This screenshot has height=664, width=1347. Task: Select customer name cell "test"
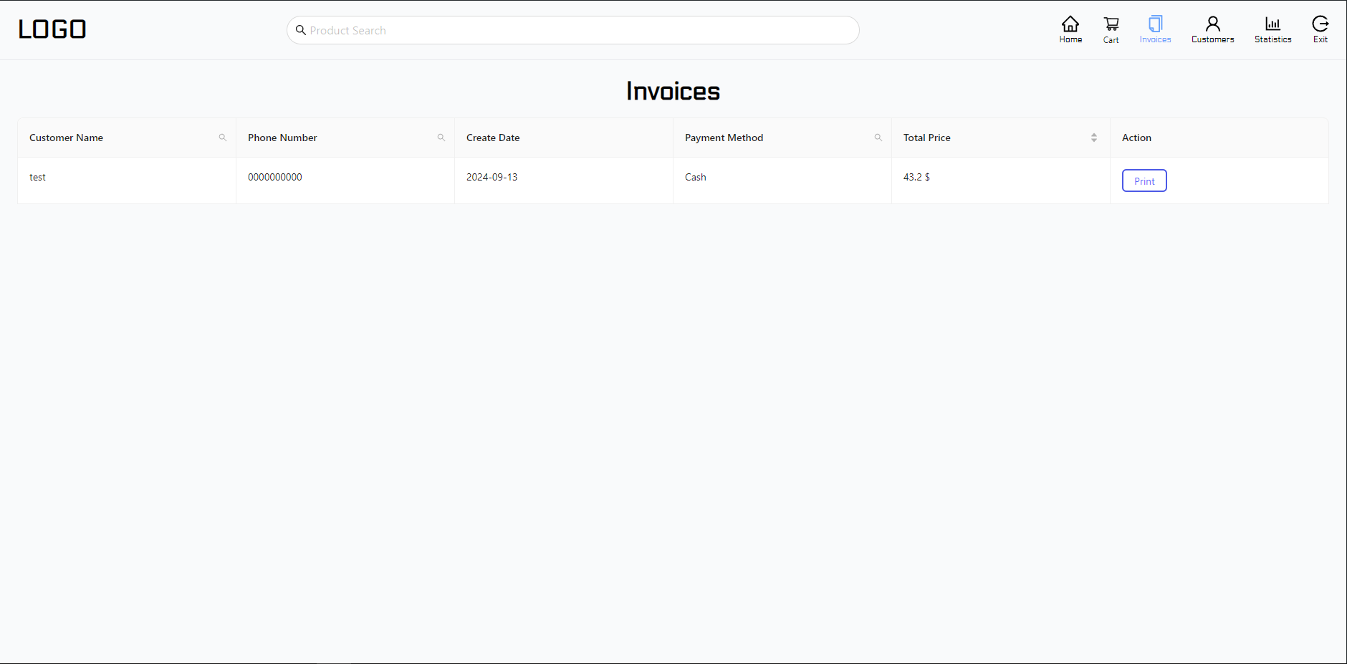click(38, 178)
